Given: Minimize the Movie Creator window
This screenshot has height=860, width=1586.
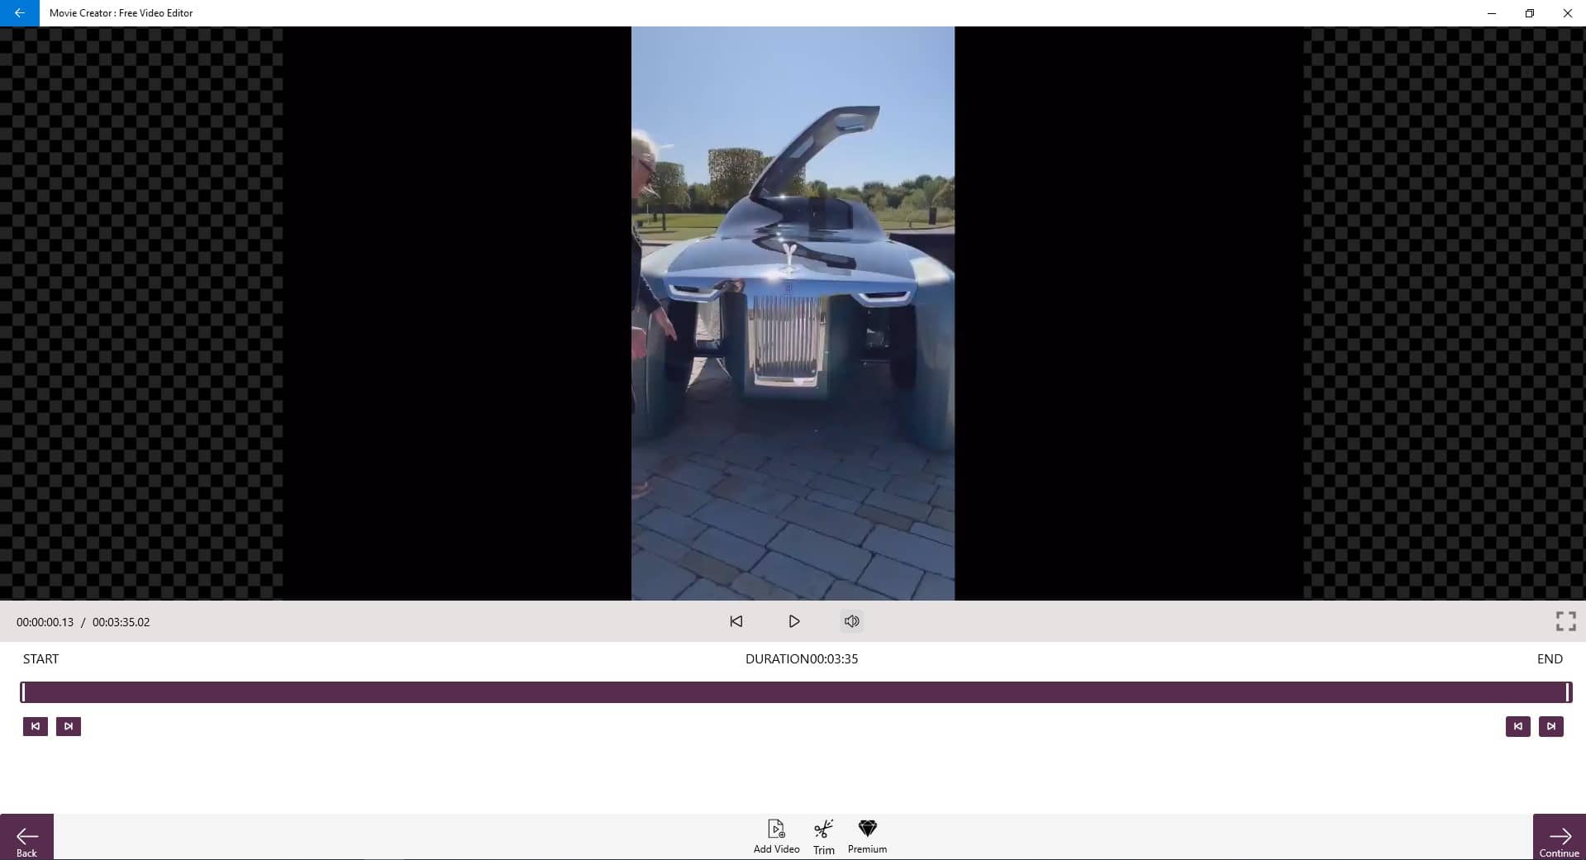Looking at the screenshot, I should (x=1491, y=13).
